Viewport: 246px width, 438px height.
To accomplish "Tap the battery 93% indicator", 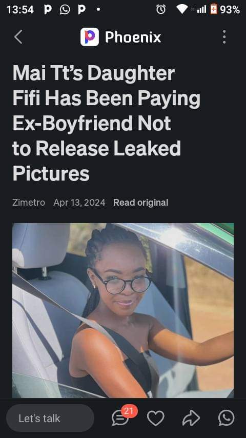I will click(225, 10).
